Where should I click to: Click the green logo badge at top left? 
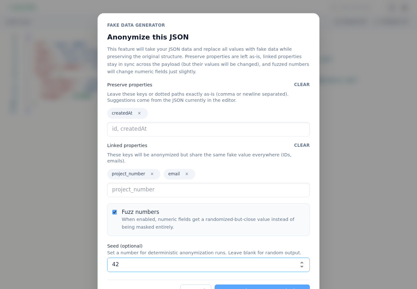click(x=22, y=7)
